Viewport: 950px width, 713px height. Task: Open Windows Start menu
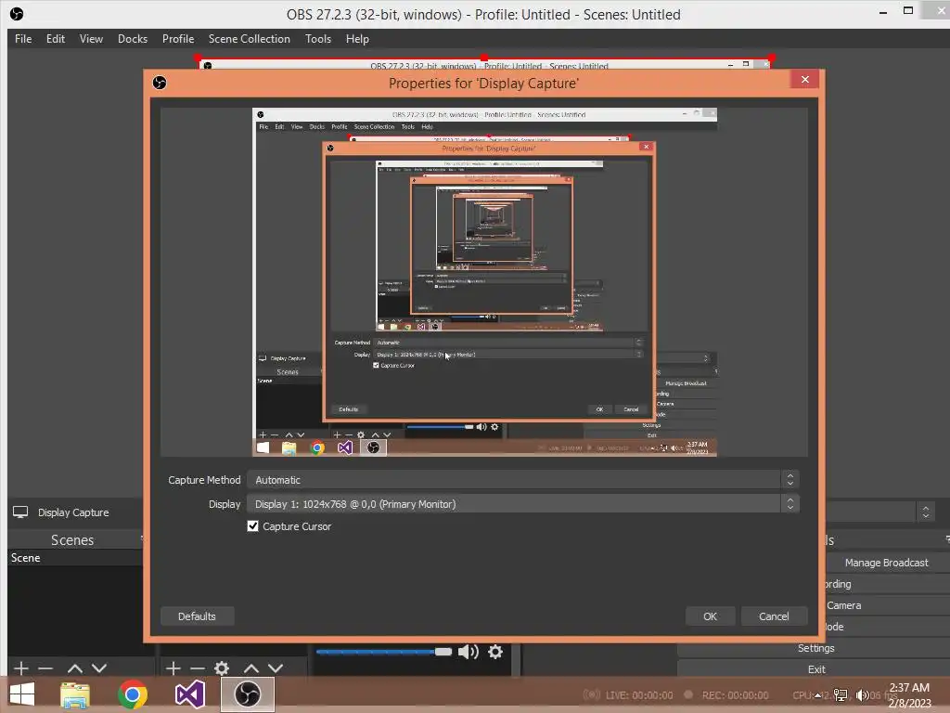coord(22,694)
